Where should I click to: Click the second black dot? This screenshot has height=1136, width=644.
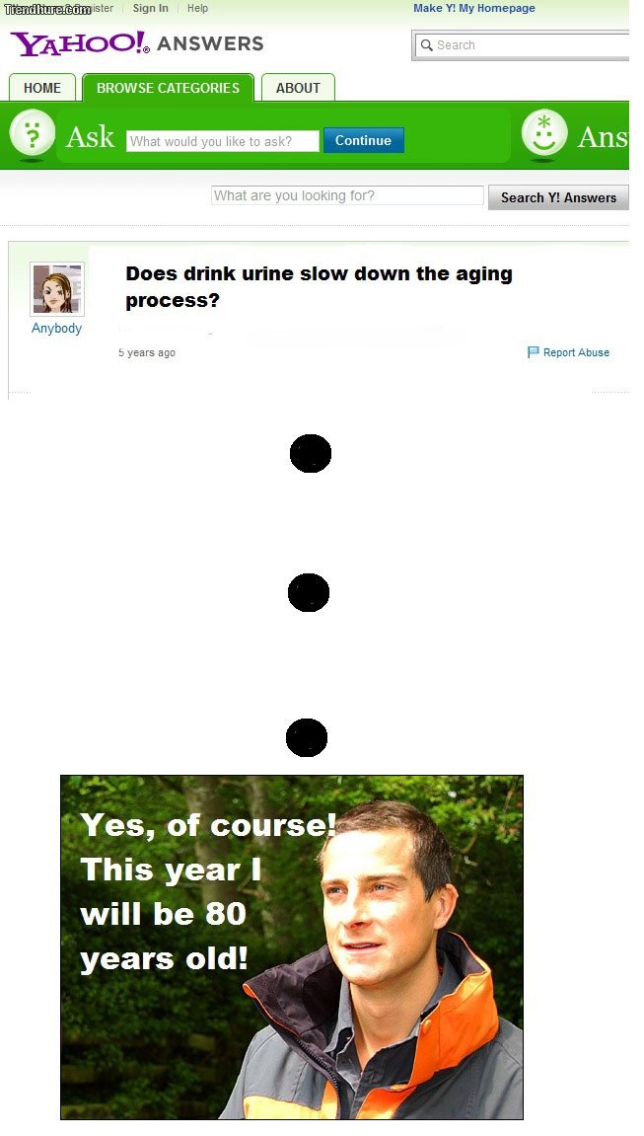point(309,592)
